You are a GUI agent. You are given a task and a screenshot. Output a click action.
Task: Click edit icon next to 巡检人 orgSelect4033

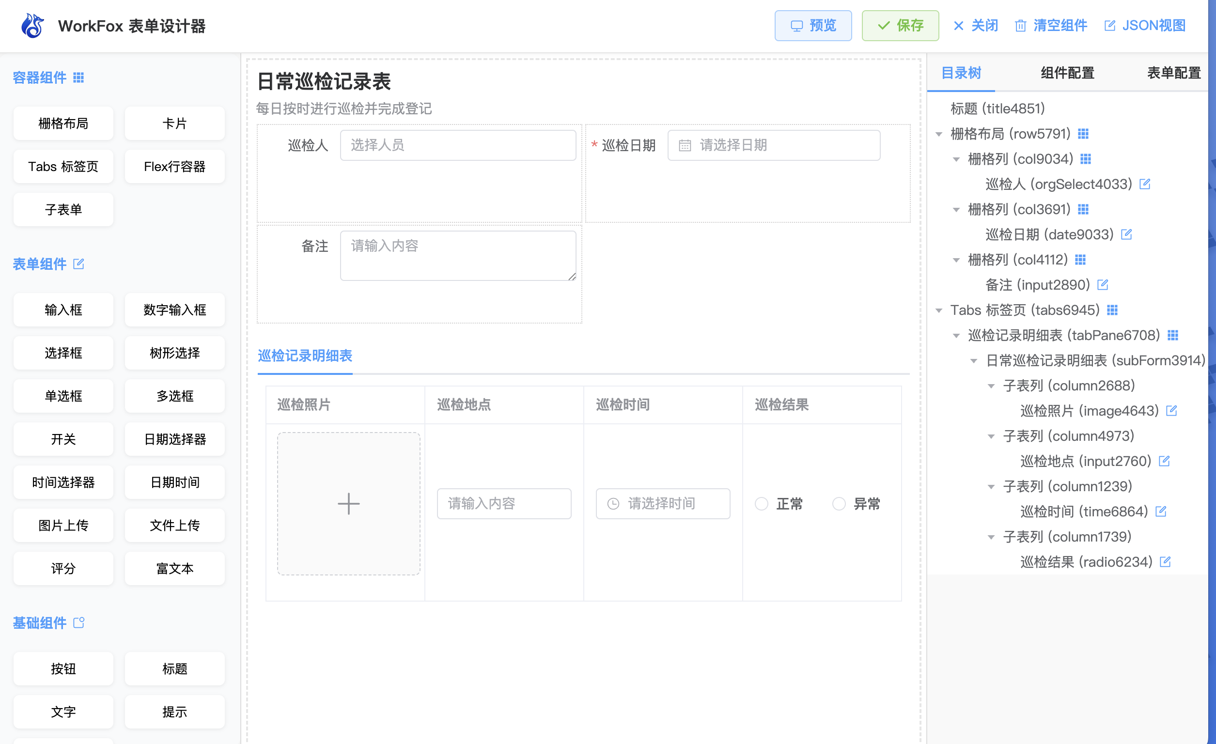[x=1145, y=184]
